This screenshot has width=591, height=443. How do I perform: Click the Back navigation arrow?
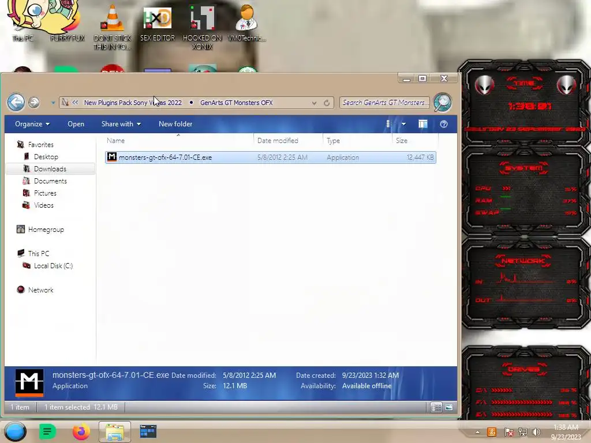[x=16, y=102]
